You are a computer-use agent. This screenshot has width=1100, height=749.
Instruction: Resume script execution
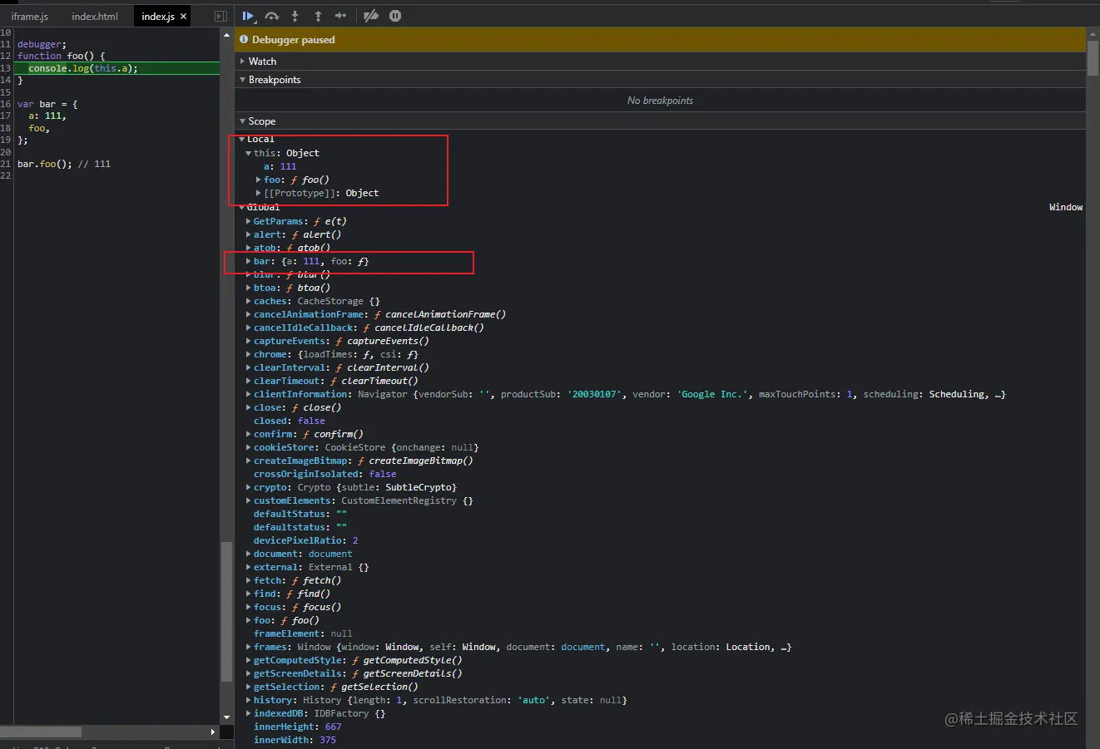248,16
